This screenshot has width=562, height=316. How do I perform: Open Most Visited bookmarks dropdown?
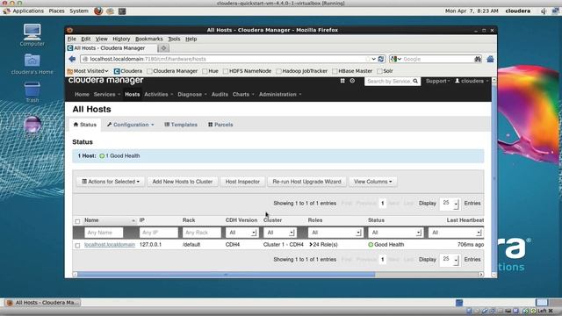coord(88,71)
